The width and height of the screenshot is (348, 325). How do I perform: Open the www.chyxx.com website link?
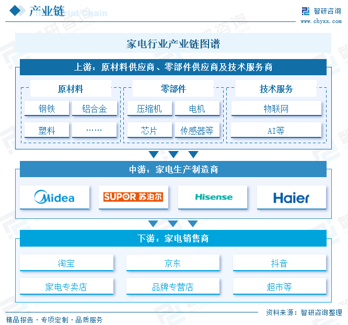(x=321, y=21)
